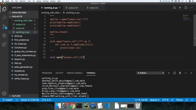This screenshot has height=110, width=196.
Task: Select Python 3.7.4 64-bit interpreter
Action: point(30,100)
